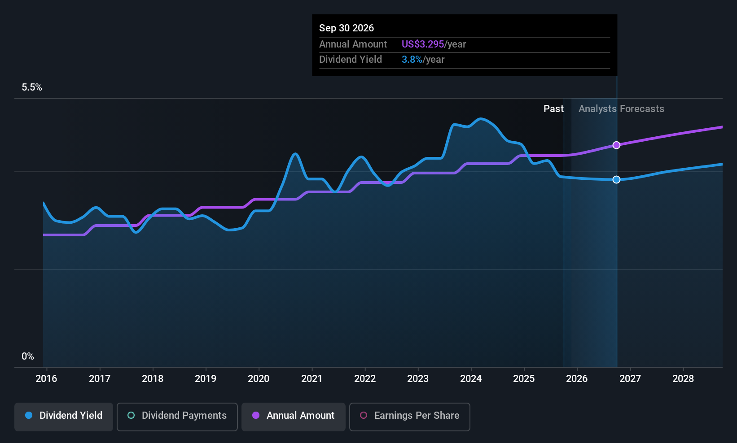The image size is (737, 443).
Task: Select the purple data point marker on chart
Action: point(616,145)
